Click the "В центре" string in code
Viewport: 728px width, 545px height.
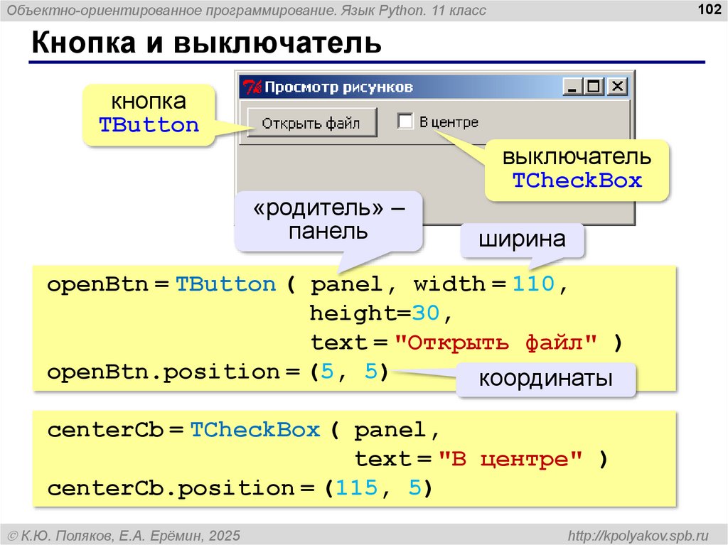pos(510,460)
